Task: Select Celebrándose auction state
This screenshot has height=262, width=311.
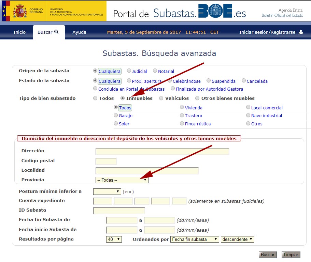Action: pyautogui.click(x=170, y=80)
